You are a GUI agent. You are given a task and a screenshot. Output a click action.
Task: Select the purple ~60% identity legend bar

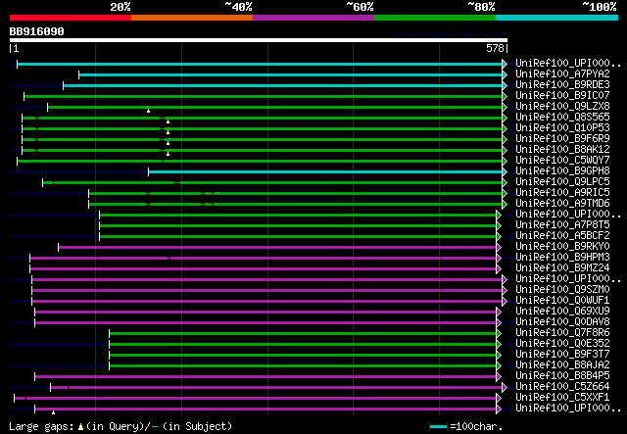(x=313, y=18)
